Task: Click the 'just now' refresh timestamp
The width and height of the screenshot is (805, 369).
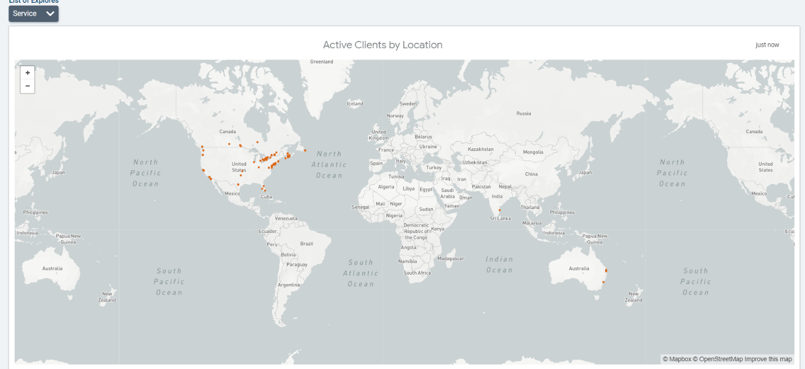Action: pos(767,45)
